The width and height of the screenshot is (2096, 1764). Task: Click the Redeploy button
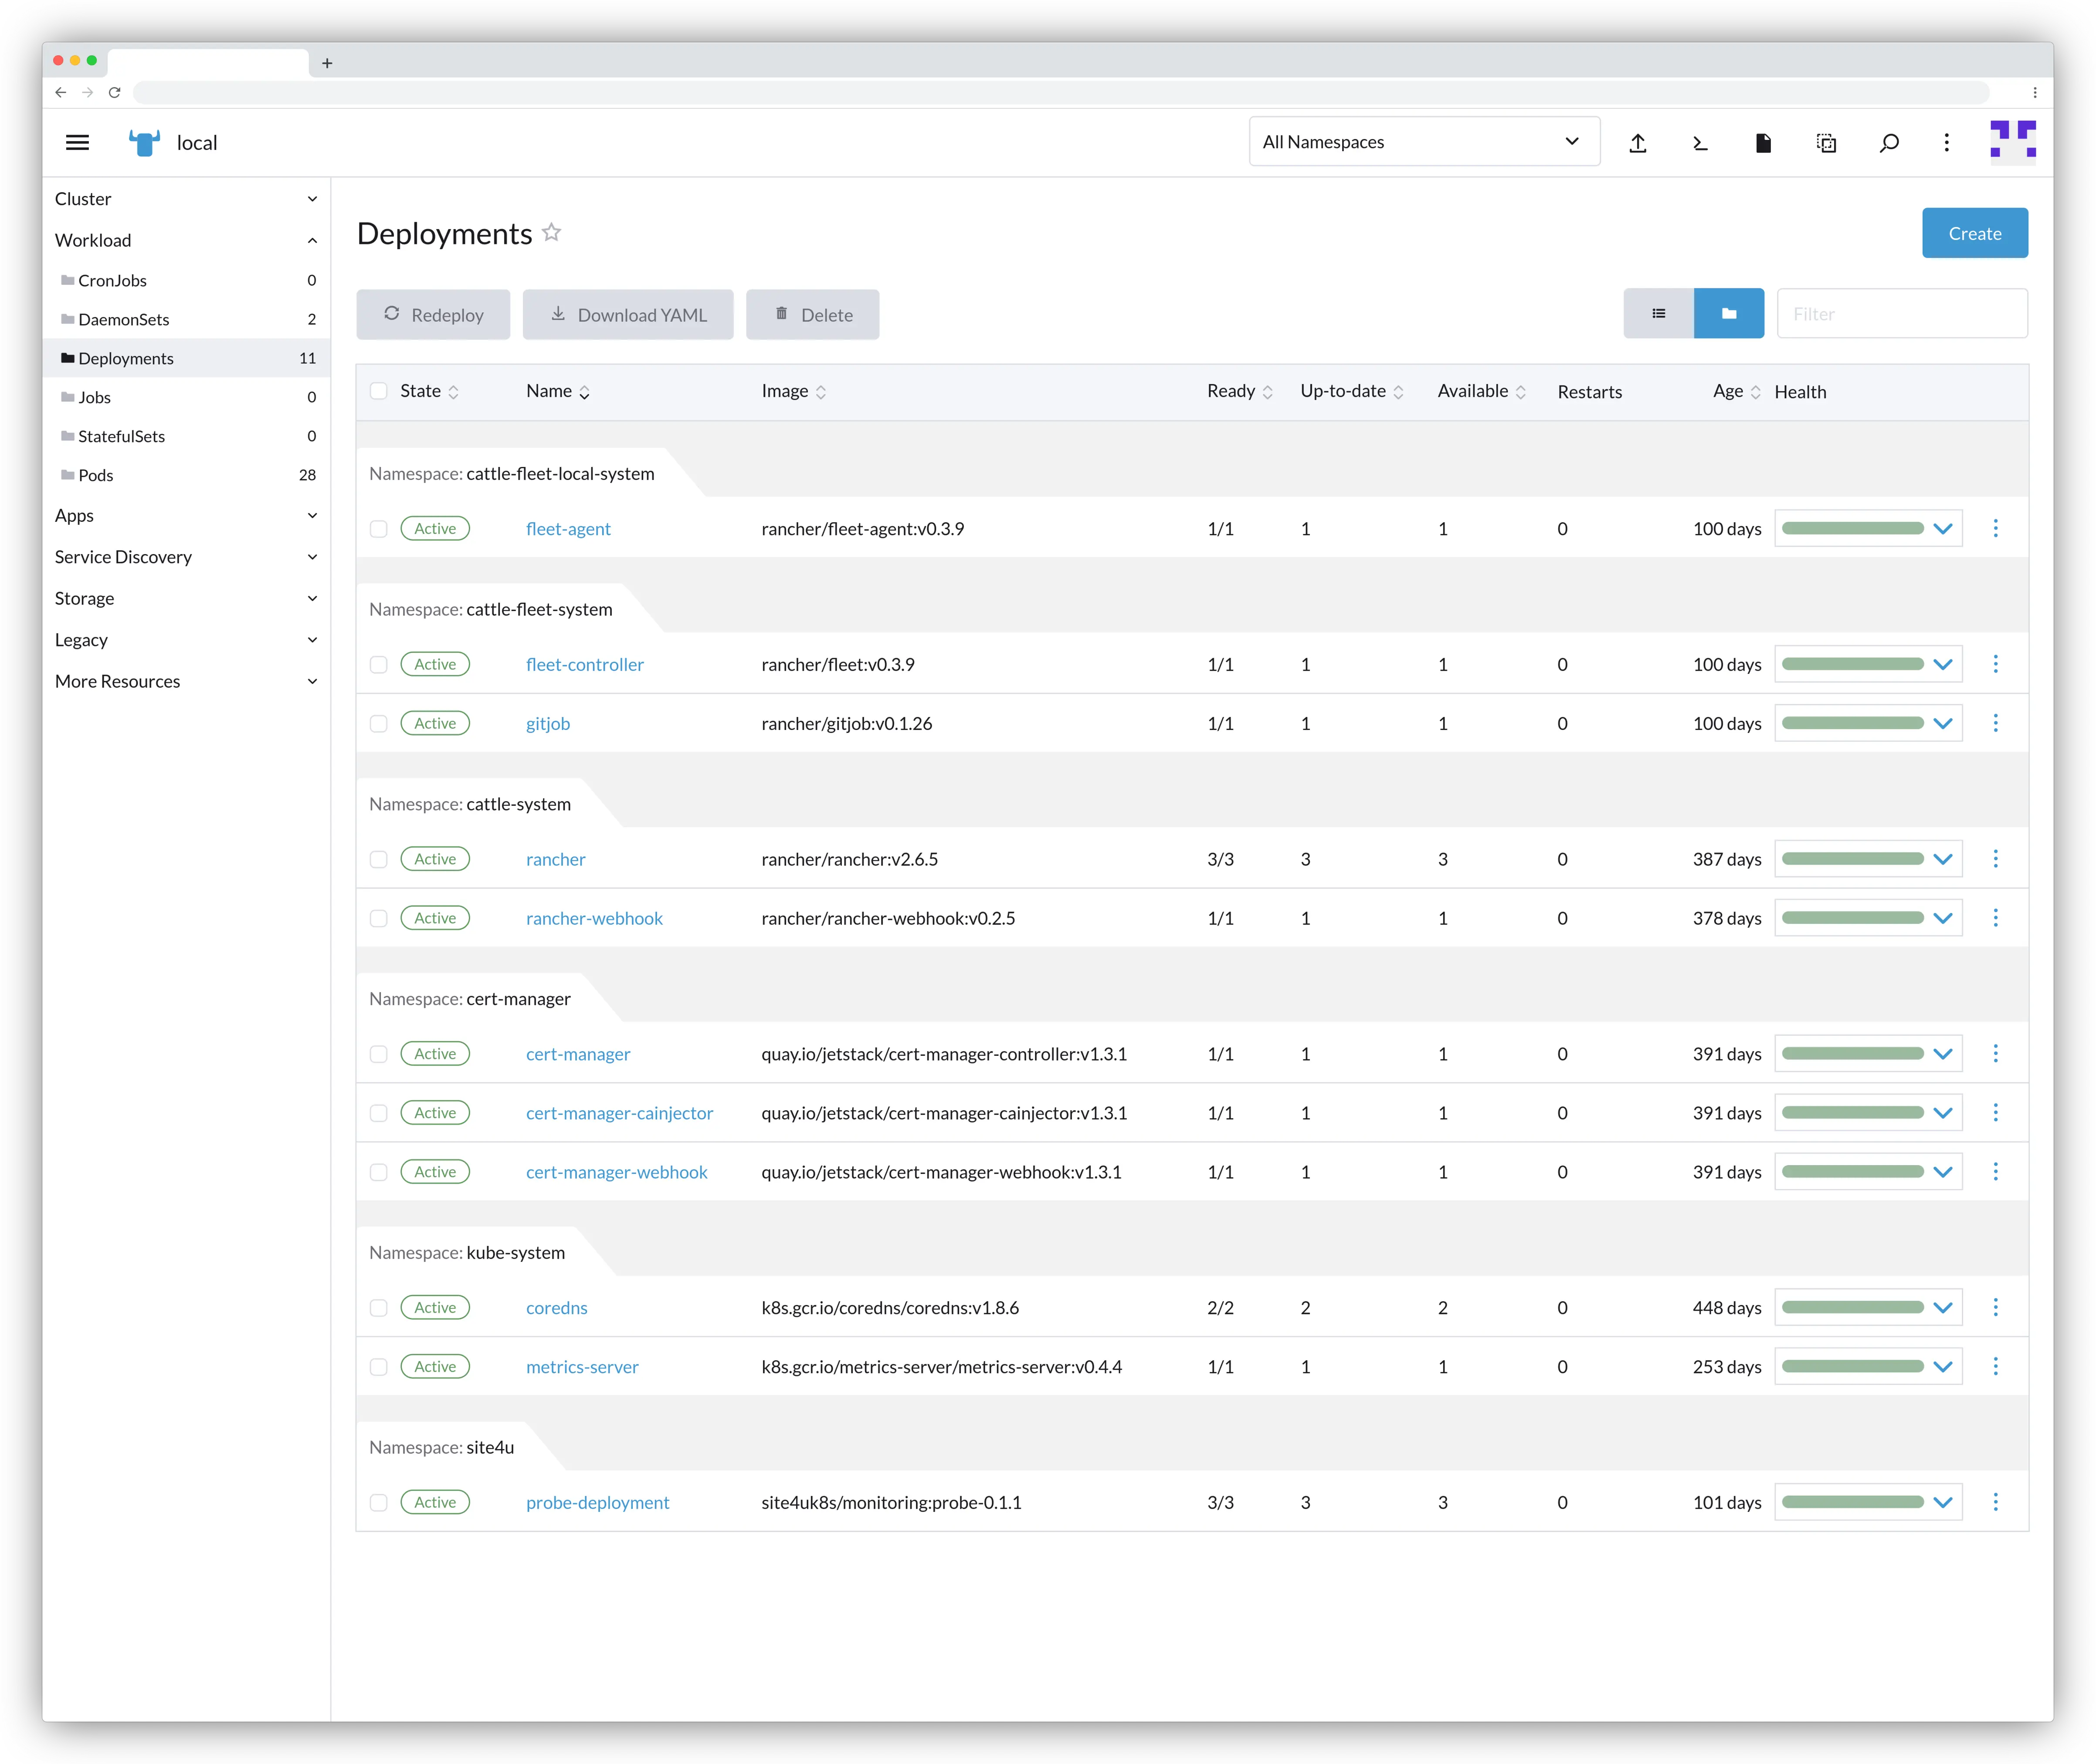tap(433, 315)
